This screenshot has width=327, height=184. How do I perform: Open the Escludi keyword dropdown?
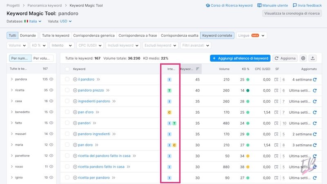pos(160,45)
